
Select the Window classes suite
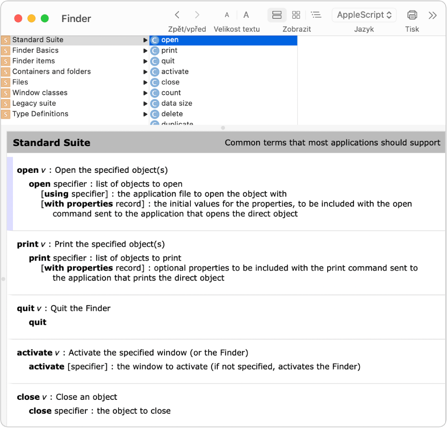click(40, 92)
